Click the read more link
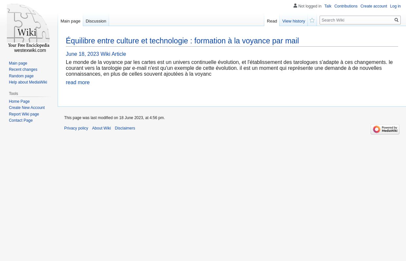Screen dimensions: 406x261 point(78,82)
